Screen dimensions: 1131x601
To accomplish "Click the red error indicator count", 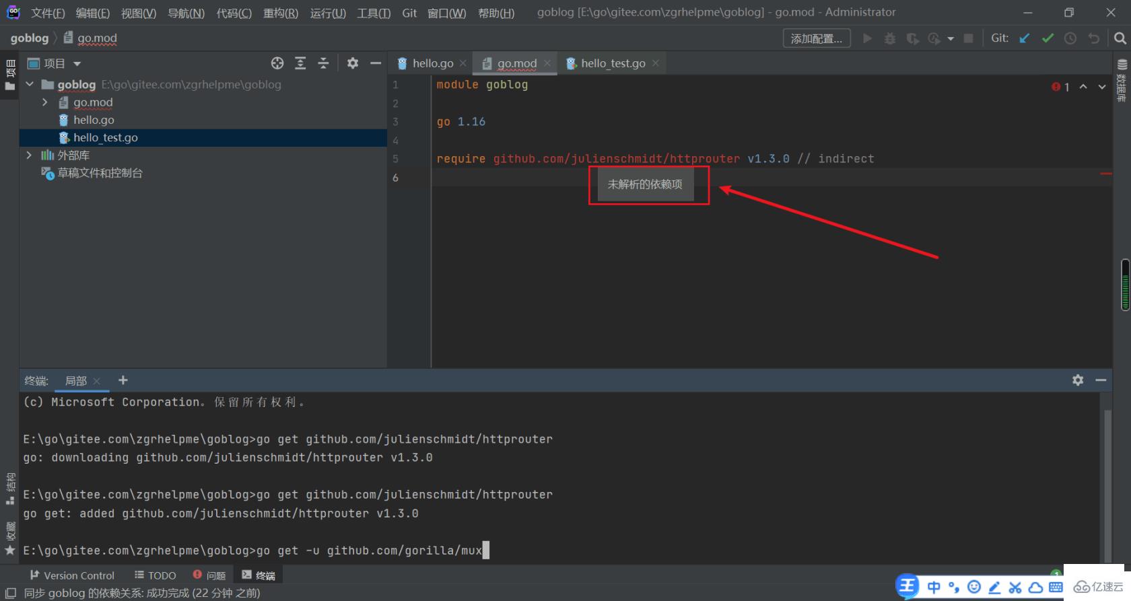I will click(x=1061, y=87).
